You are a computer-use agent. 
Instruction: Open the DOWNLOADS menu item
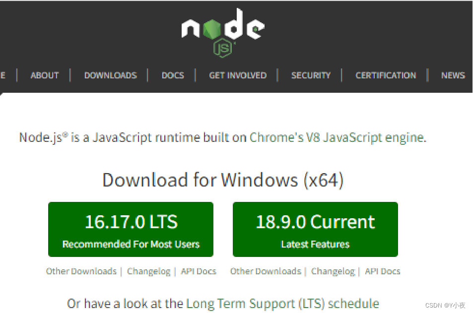pyautogui.click(x=110, y=75)
